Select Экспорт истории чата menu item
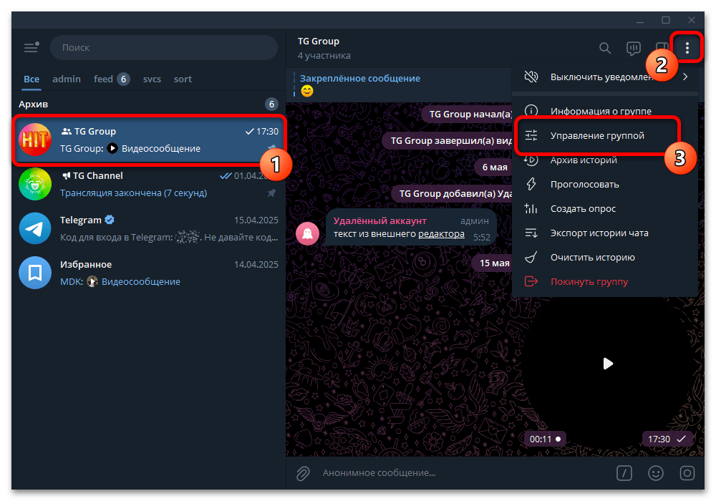The width and height of the screenshot is (716, 501). tap(604, 233)
